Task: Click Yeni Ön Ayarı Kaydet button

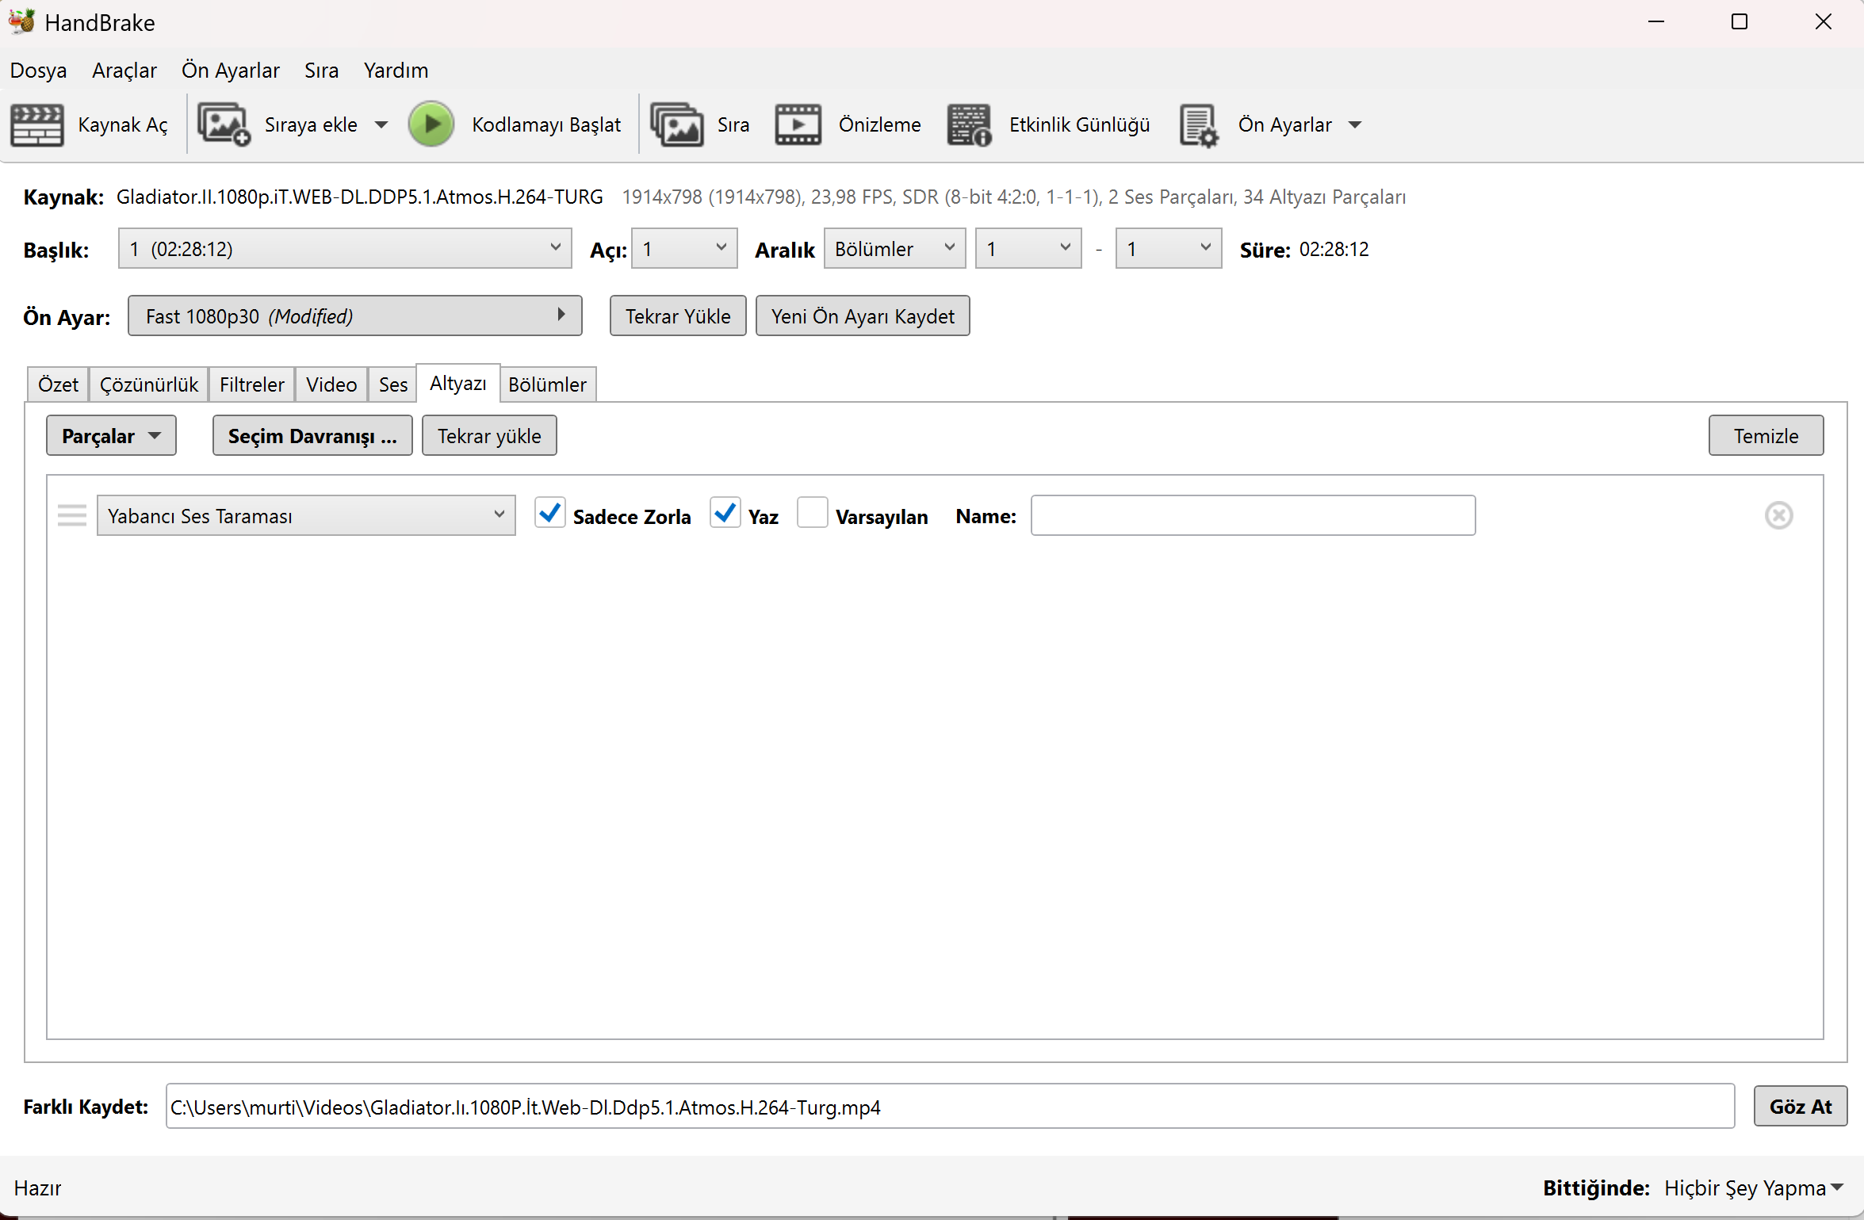Action: pyautogui.click(x=863, y=316)
